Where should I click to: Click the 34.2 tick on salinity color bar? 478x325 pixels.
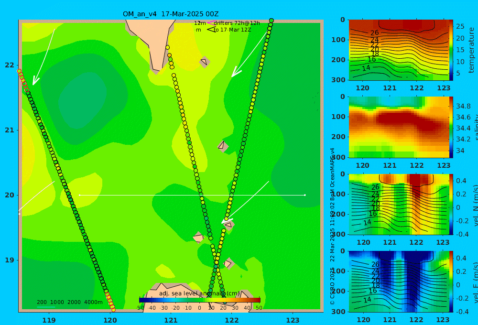(463, 140)
